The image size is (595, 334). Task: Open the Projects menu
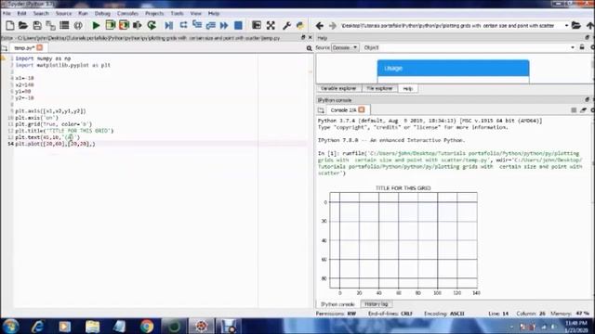point(154,13)
